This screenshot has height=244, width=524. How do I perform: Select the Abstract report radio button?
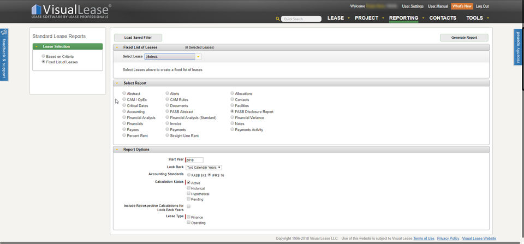pos(124,93)
